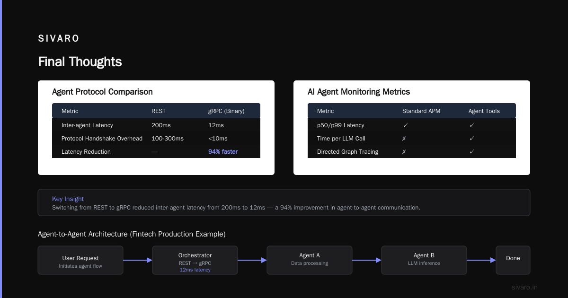
Task: Click the gRPC (Binary) column header
Action: (x=226, y=111)
